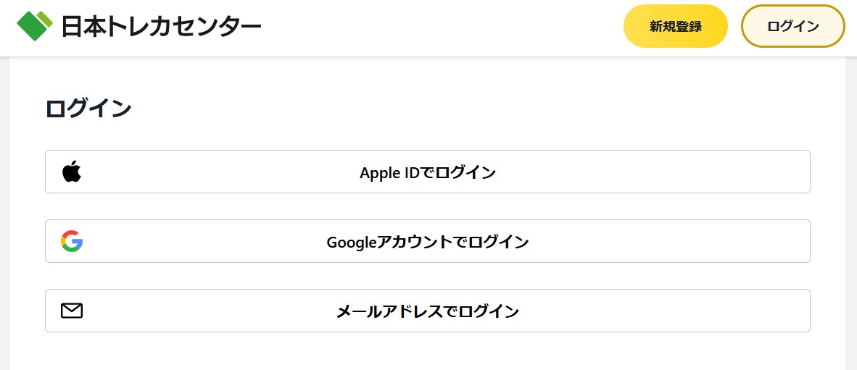857x370 pixels.
Task: Click the site name text beside the logo
Action: (161, 27)
